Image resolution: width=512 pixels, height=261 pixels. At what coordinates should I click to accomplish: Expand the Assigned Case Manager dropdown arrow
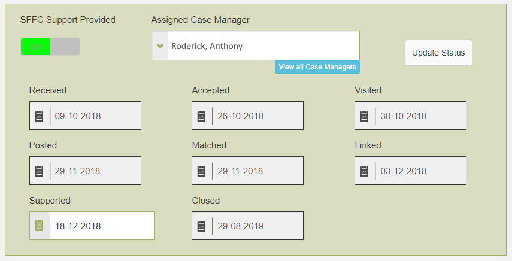[x=160, y=46]
